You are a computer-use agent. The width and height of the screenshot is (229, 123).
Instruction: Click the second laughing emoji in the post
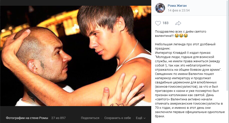tap(181, 36)
